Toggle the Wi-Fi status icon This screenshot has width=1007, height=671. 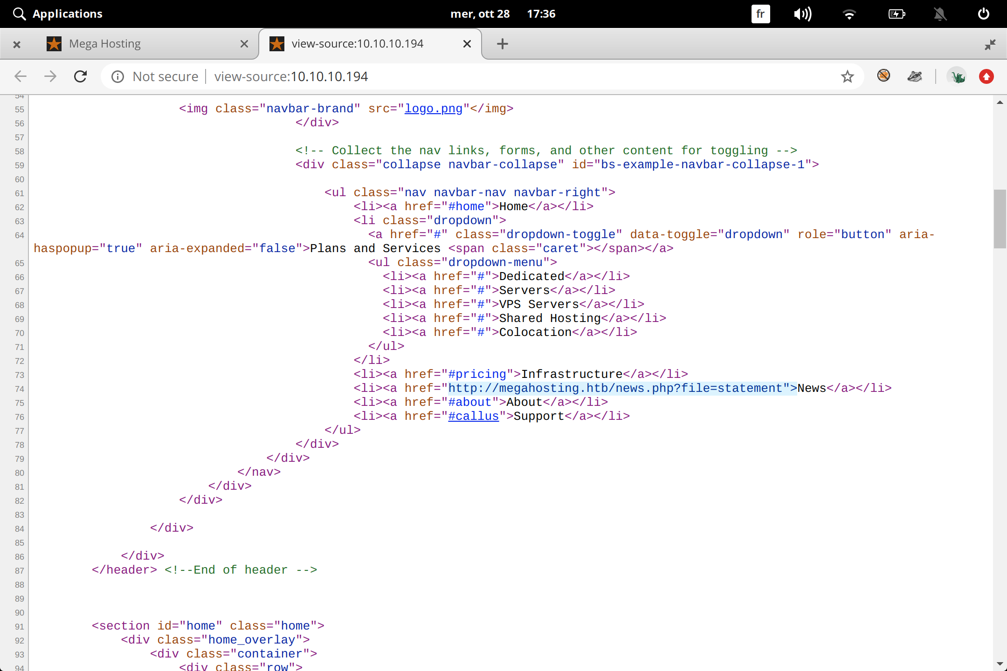click(x=849, y=14)
